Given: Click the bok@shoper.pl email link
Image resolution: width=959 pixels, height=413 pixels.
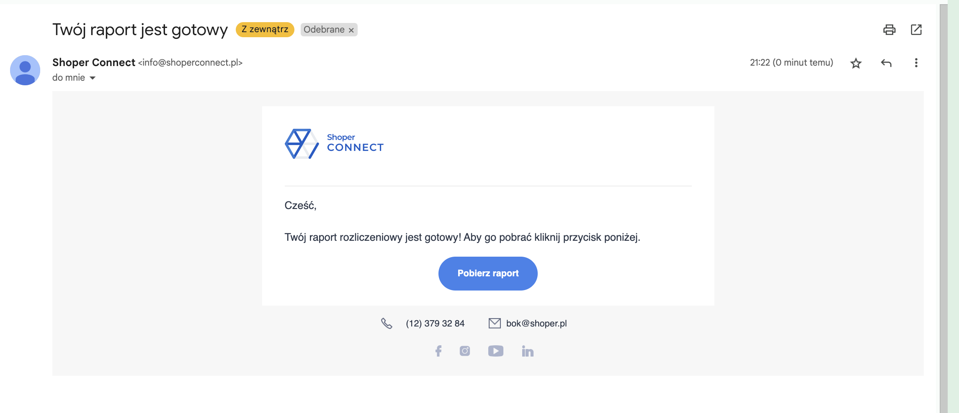Looking at the screenshot, I should (x=536, y=324).
